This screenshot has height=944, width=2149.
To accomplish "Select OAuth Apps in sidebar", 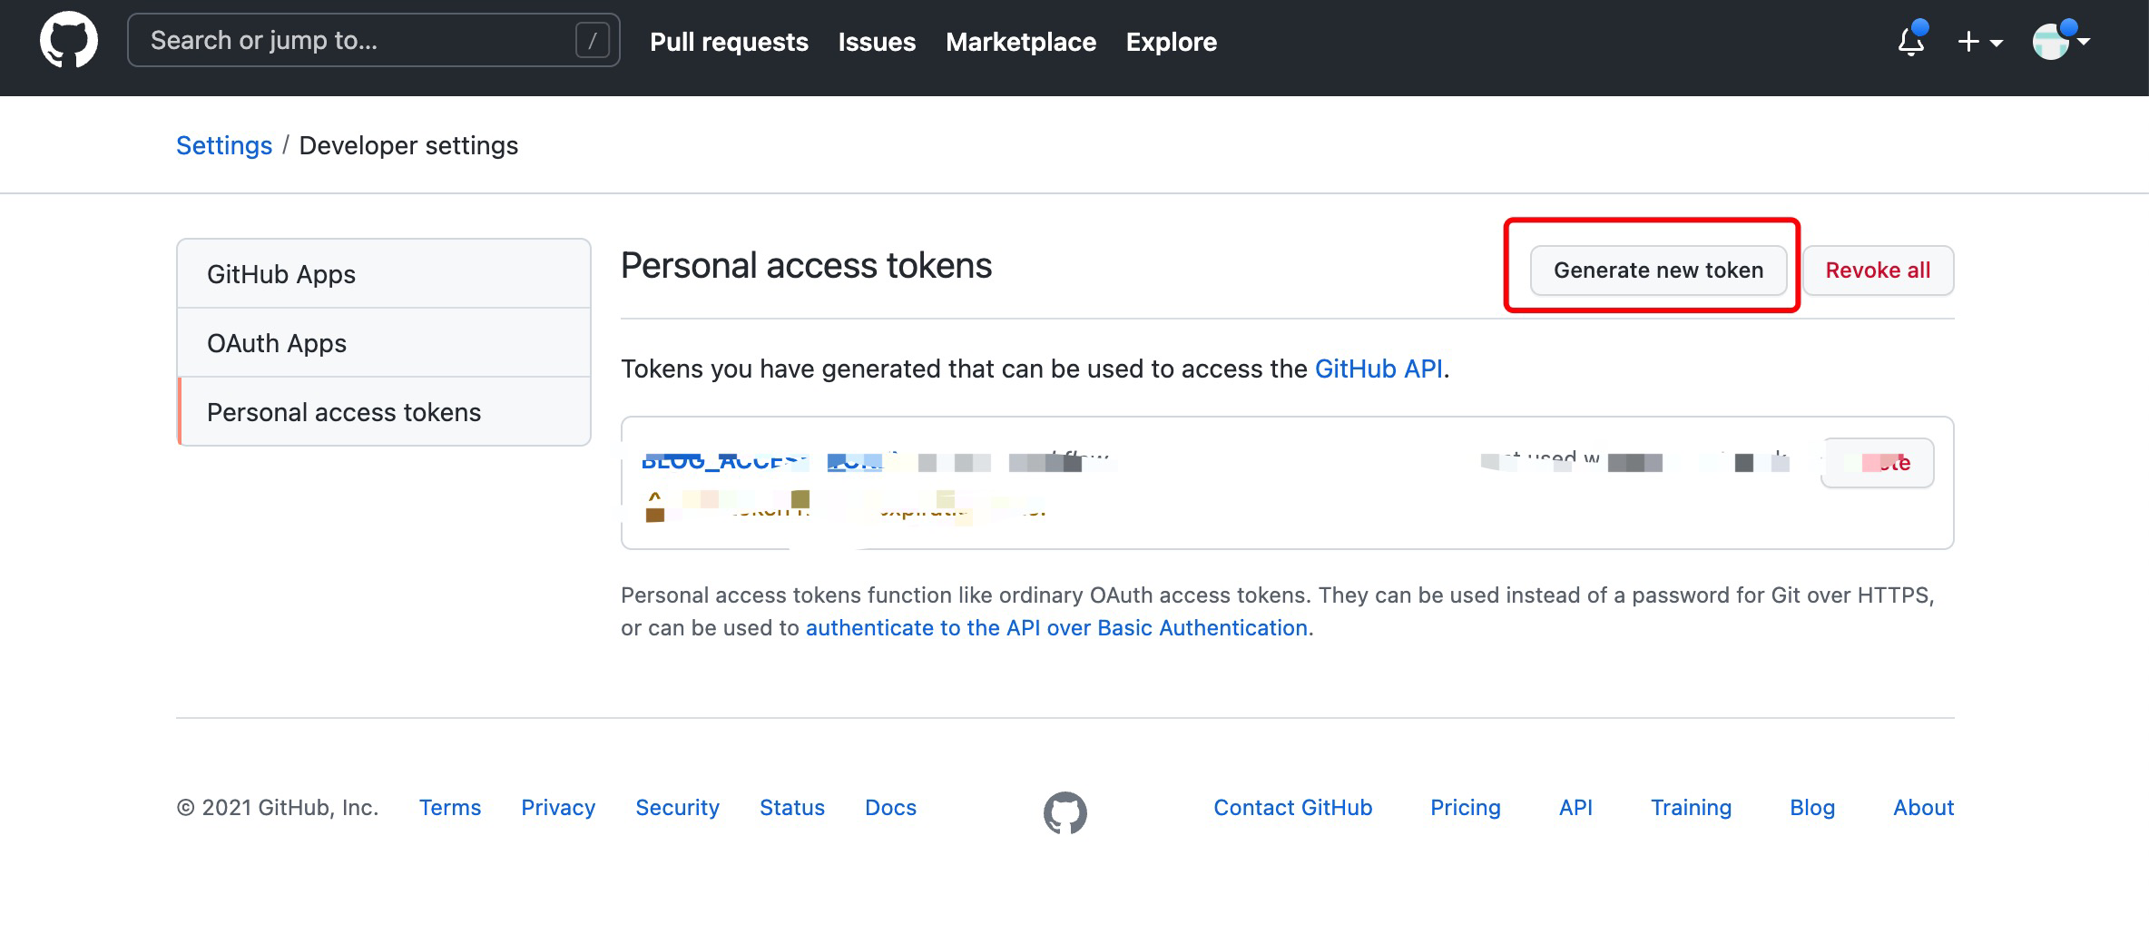I will [x=384, y=343].
